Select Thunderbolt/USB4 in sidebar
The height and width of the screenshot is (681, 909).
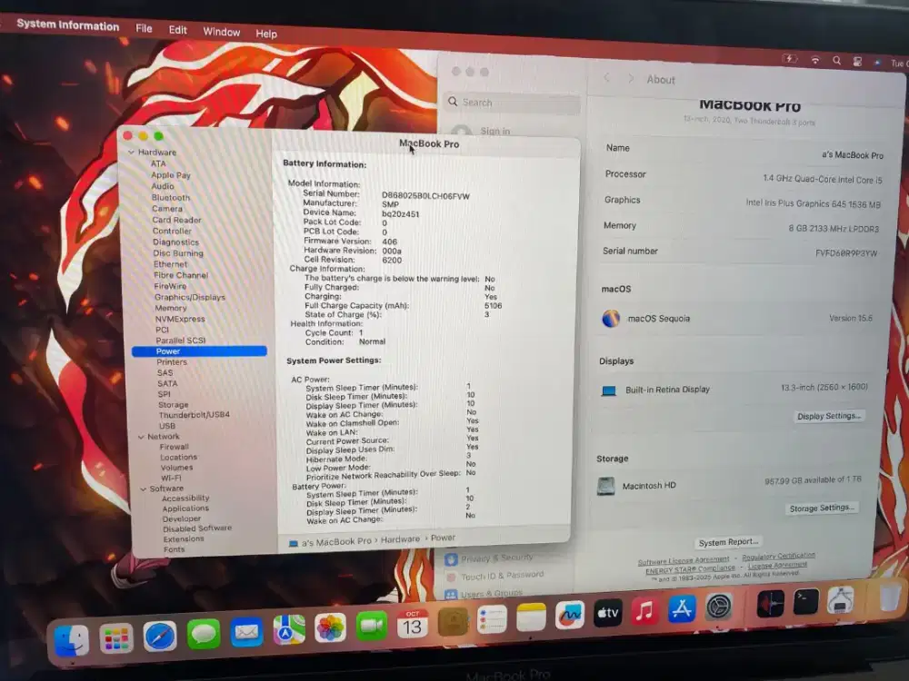tap(195, 415)
